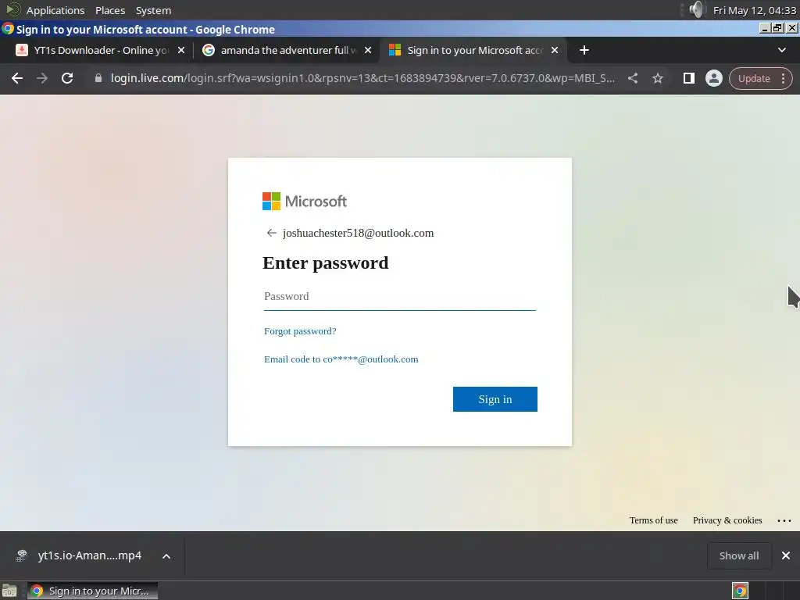This screenshot has width=800, height=600.
Task: Close the amanda the adventurer tab
Action: (368, 50)
